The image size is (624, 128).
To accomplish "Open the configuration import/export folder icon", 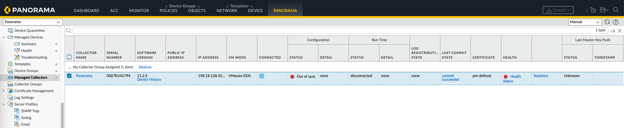I will pos(603,10).
